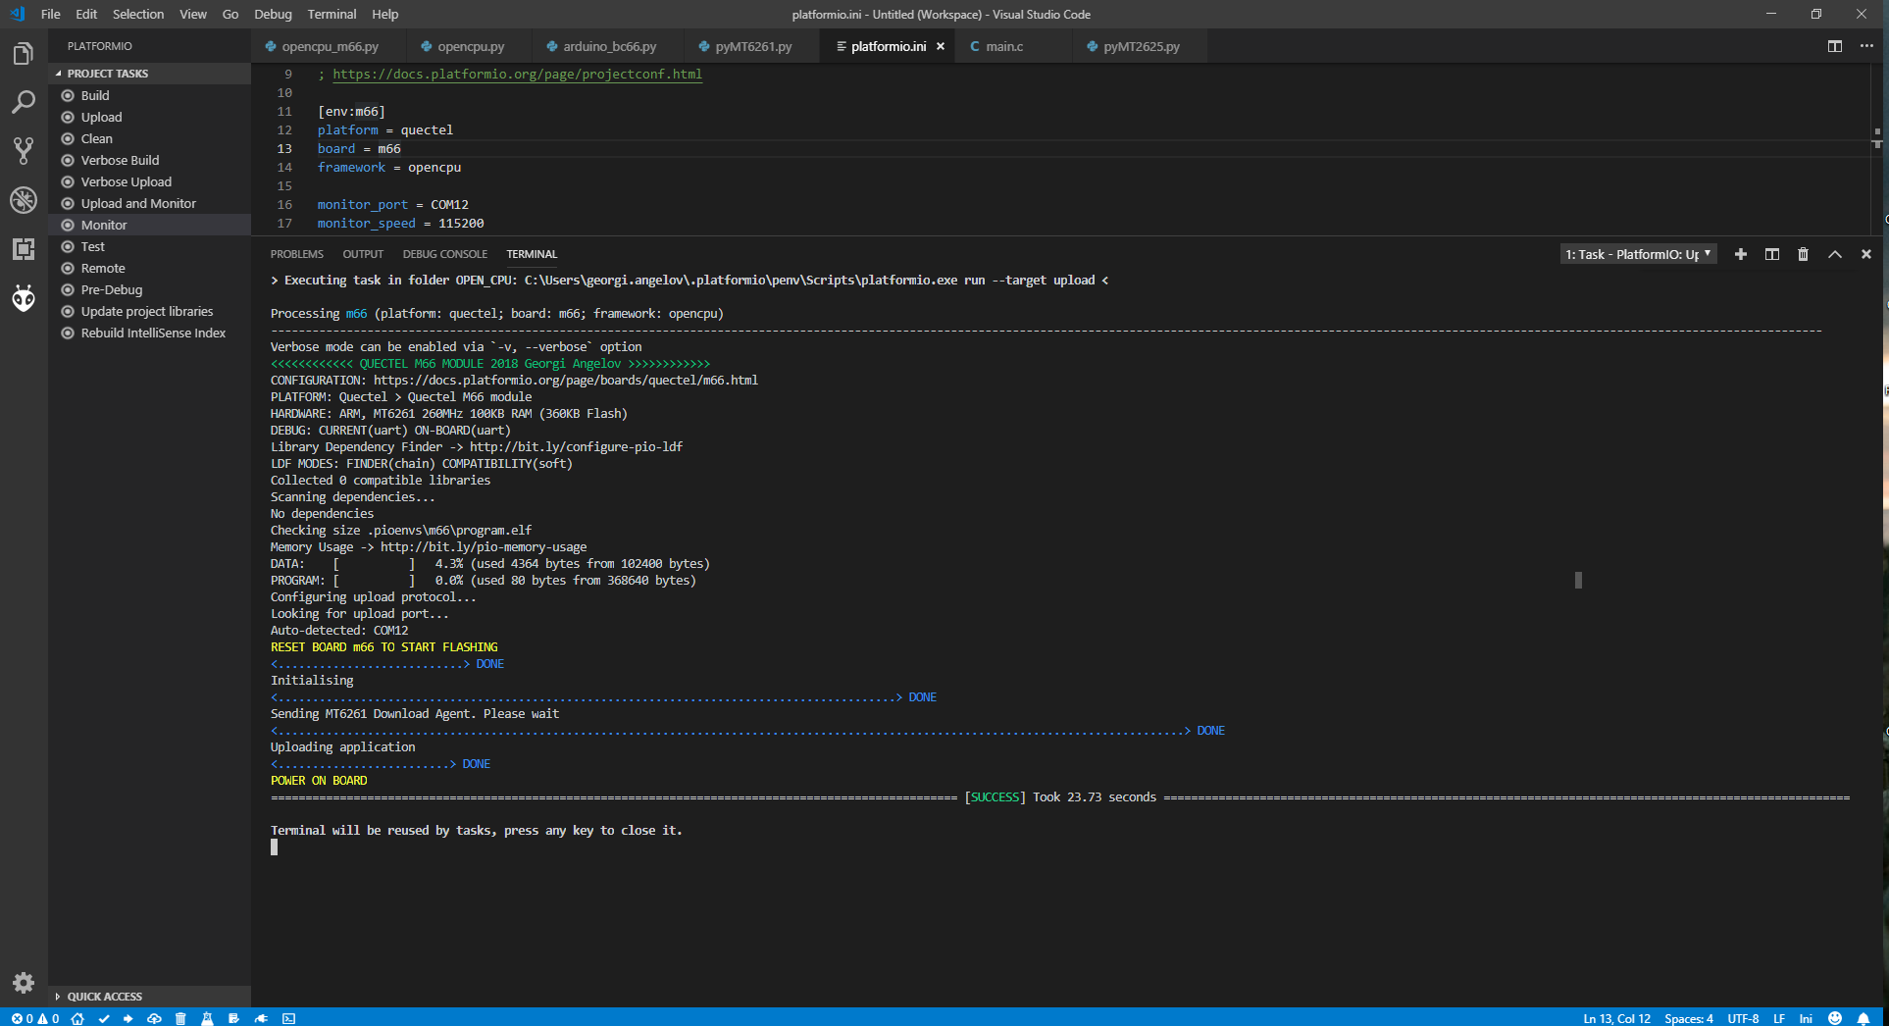This screenshot has width=1889, height=1026.
Task: Open the File menu
Action: [x=51, y=14]
